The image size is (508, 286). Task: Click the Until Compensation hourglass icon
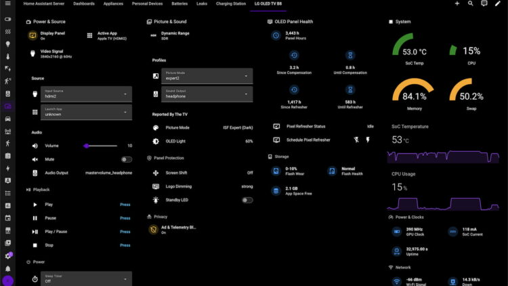[x=350, y=56]
